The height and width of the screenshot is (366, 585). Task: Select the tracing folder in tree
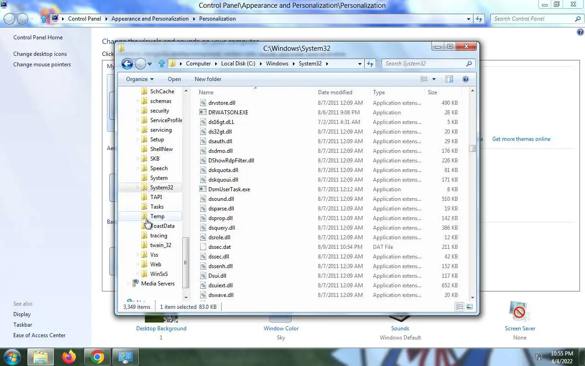[x=159, y=236]
